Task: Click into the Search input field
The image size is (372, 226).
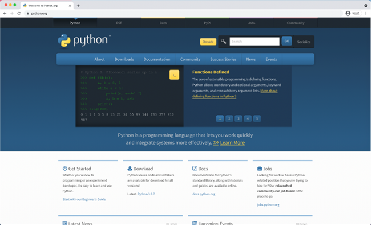Action: [254, 42]
